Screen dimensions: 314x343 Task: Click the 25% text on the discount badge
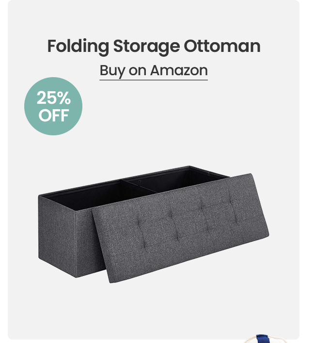[x=53, y=98]
